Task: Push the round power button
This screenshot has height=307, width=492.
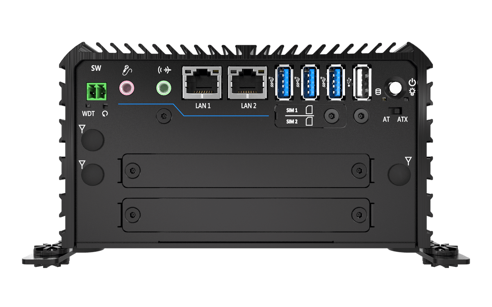Action: coord(396,88)
